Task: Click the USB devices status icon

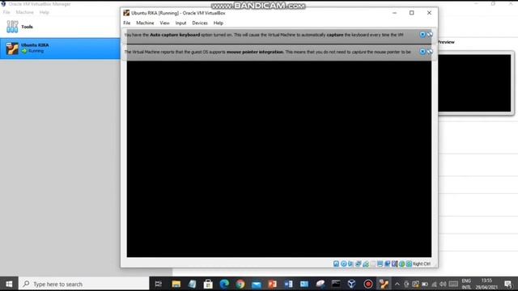Action: [x=366, y=264]
